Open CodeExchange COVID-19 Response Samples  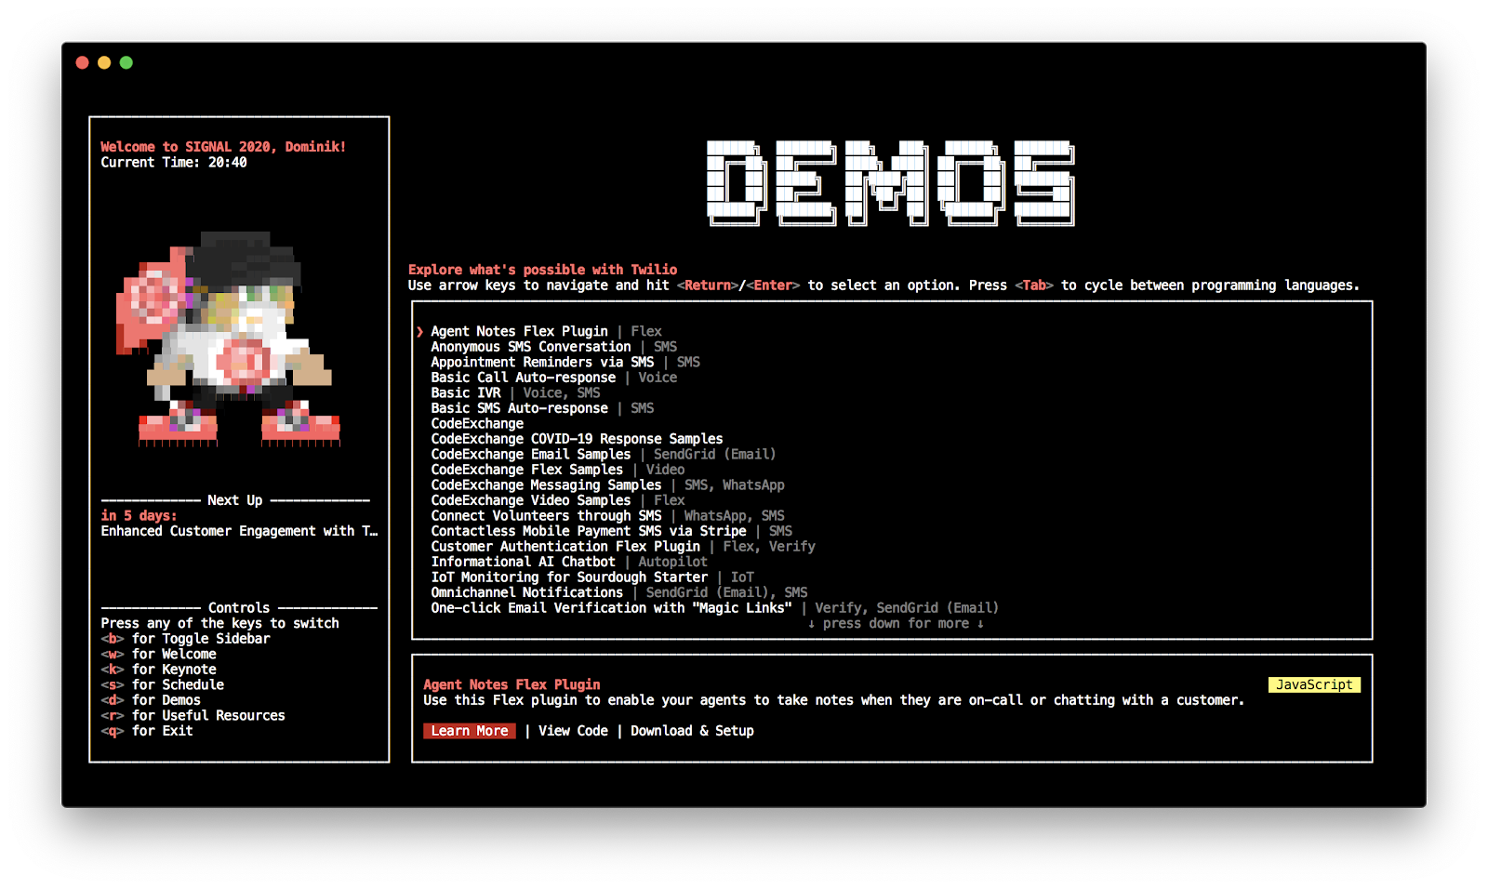coord(577,439)
